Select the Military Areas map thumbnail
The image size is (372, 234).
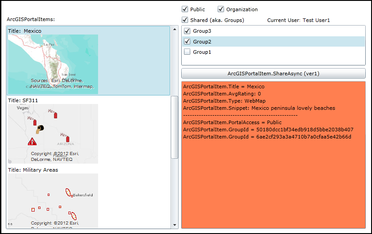(53, 201)
